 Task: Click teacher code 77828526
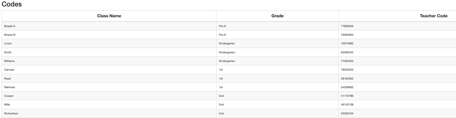tap(347, 26)
